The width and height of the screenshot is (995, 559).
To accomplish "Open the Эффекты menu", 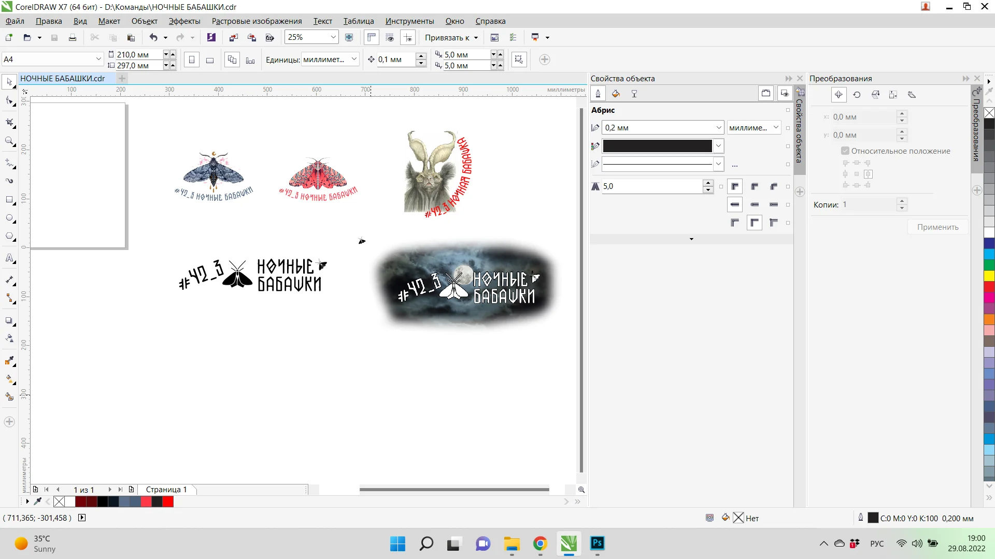I will point(184,21).
